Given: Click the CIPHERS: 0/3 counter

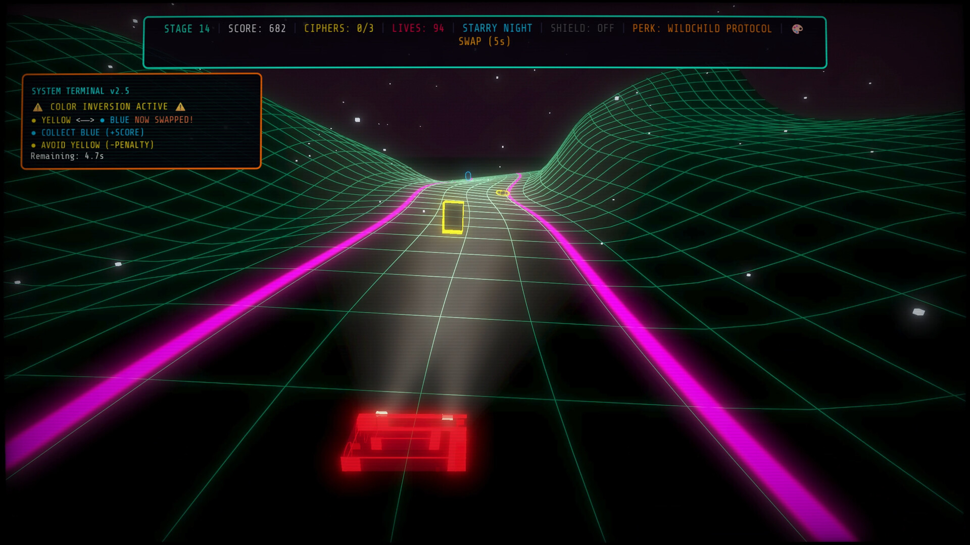Looking at the screenshot, I should pos(339,28).
